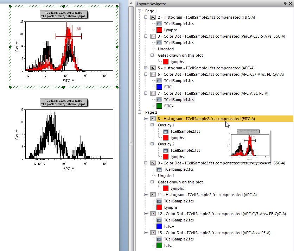
Task: Select the Ungated entry under plot 3
Action: [166, 49]
